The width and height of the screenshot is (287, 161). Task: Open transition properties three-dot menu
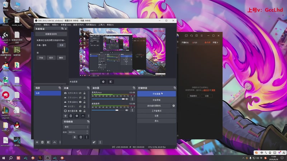(86, 137)
